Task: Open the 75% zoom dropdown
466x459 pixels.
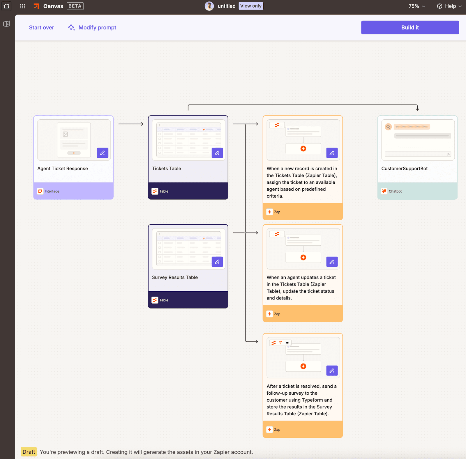Action: pos(417,6)
